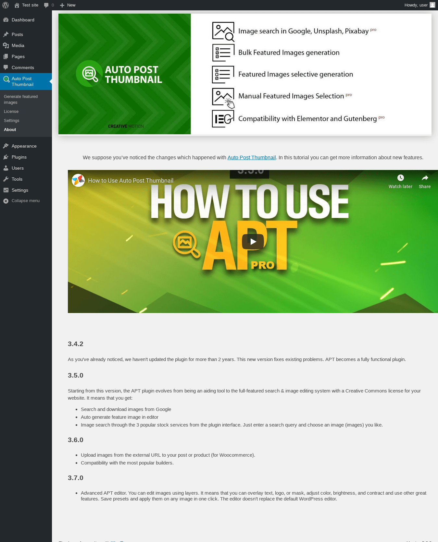Open Appearance menu label
Screen dimensions: 438x542
pyautogui.click(x=24, y=146)
